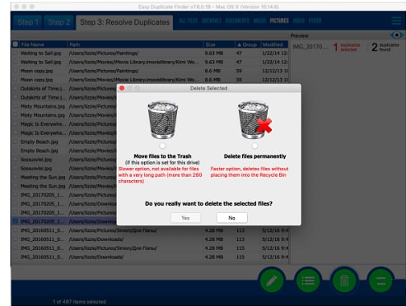
Task: Click the plain trash can image in dialog
Action: click(162, 120)
